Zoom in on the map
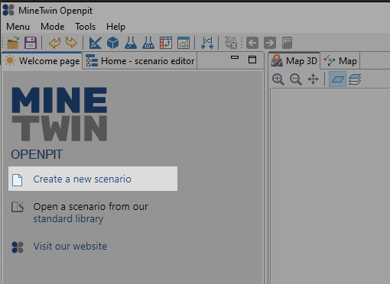The image size is (390, 284). pyautogui.click(x=278, y=79)
